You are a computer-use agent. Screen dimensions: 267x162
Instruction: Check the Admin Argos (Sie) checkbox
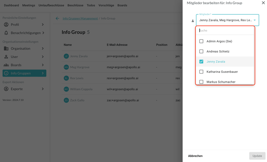click(201, 41)
